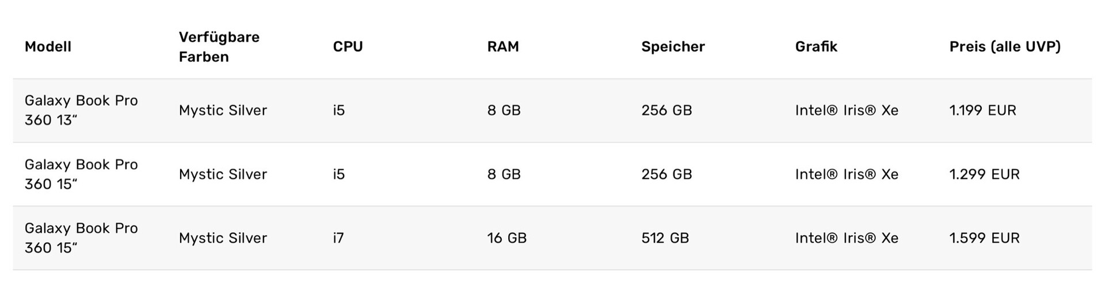This screenshot has width=1105, height=284.
Task: Click the Grafik column header
Action: pyautogui.click(x=816, y=46)
